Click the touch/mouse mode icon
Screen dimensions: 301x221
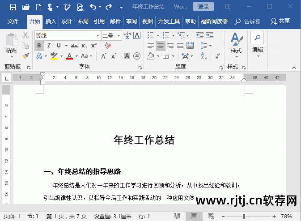pos(50,7)
